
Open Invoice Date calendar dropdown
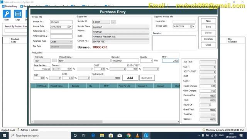(69, 27)
